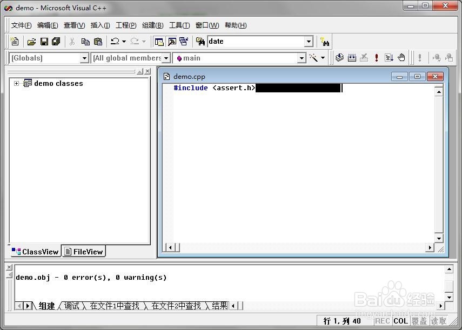Save the file with floppy icon
Image resolution: width=462 pixels, height=330 pixels.
click(44, 42)
